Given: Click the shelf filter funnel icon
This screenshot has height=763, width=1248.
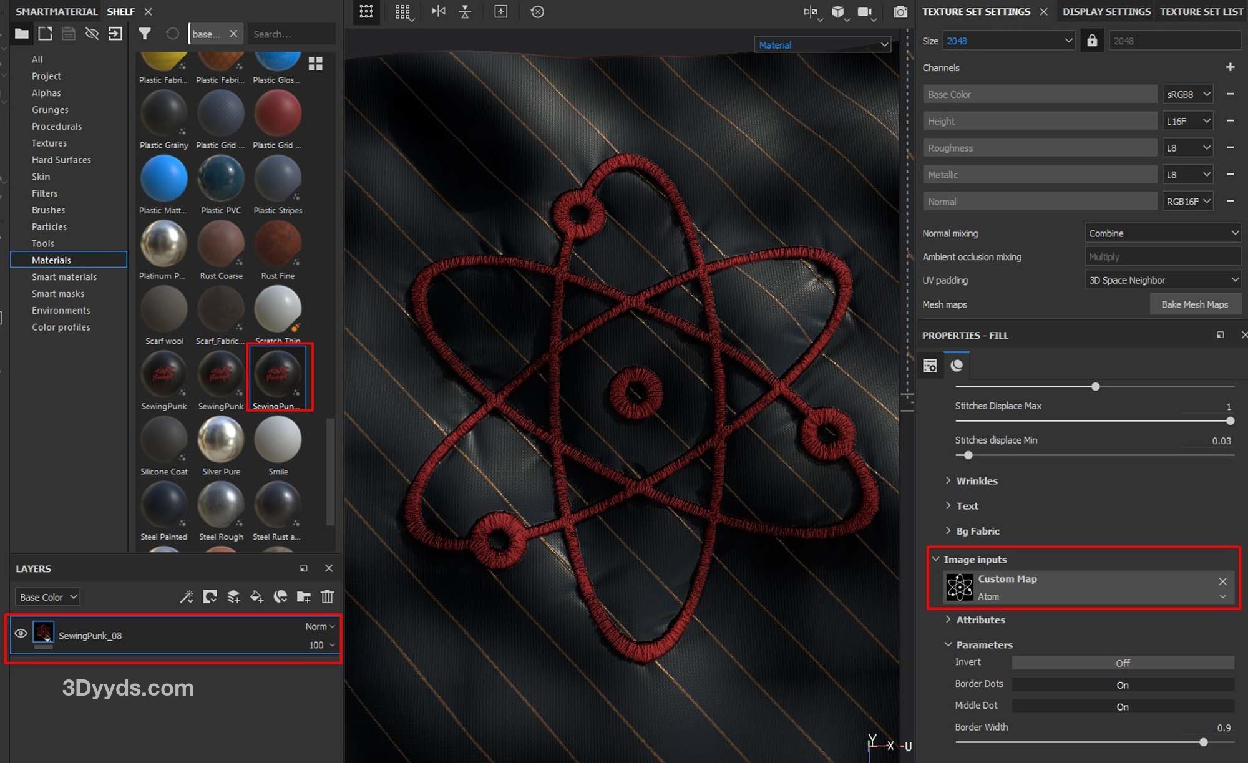Looking at the screenshot, I should point(145,34).
